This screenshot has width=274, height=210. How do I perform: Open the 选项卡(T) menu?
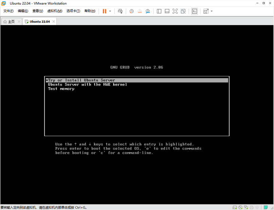(x=73, y=11)
